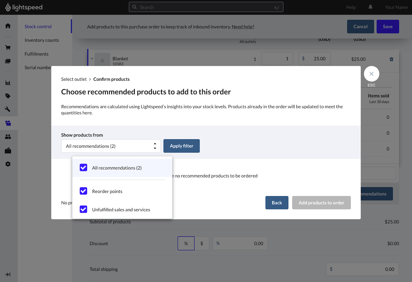Open the Customers people icon
Screen dimensions: 412x282
[8, 137]
